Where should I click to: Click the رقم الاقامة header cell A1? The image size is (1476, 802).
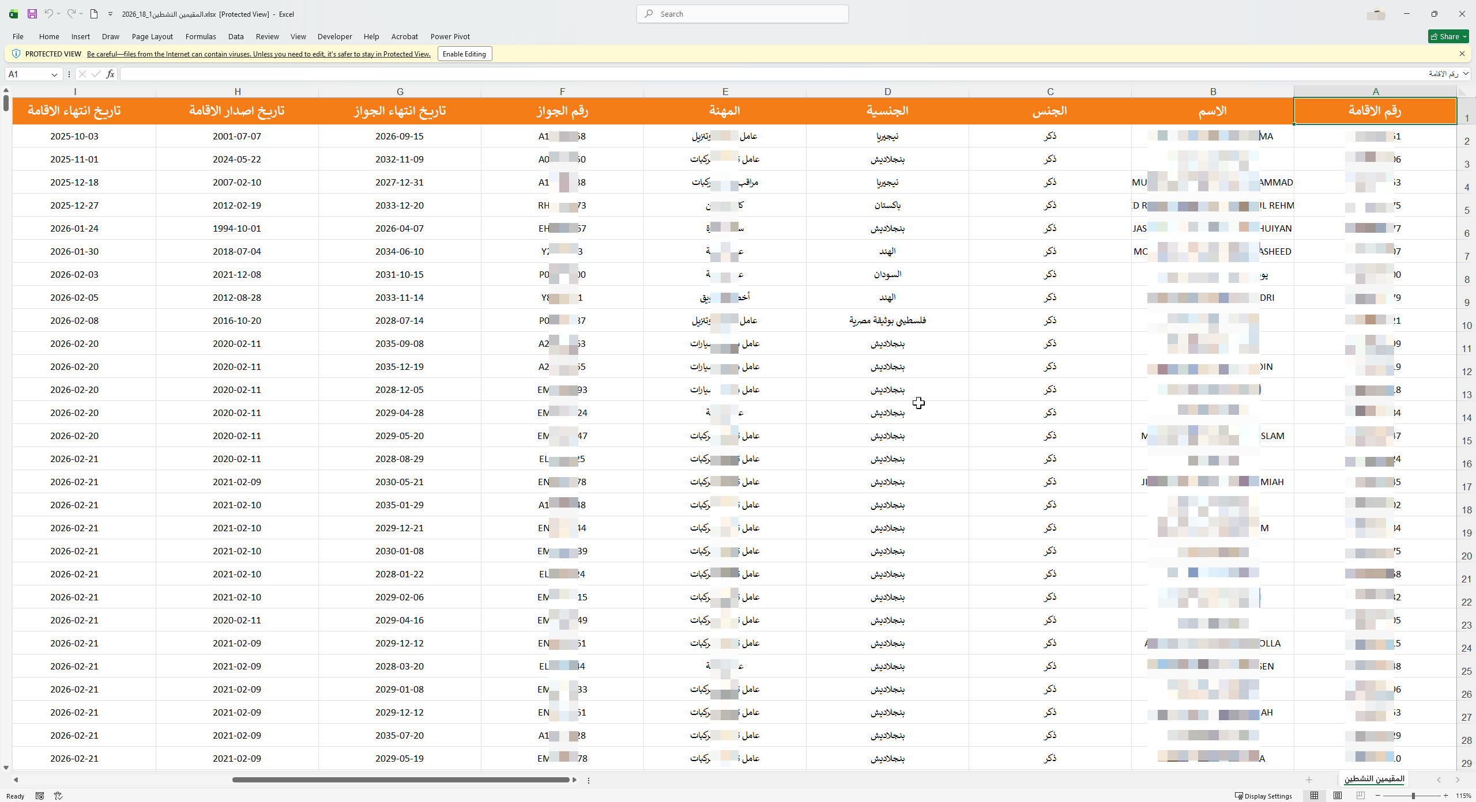(x=1375, y=111)
